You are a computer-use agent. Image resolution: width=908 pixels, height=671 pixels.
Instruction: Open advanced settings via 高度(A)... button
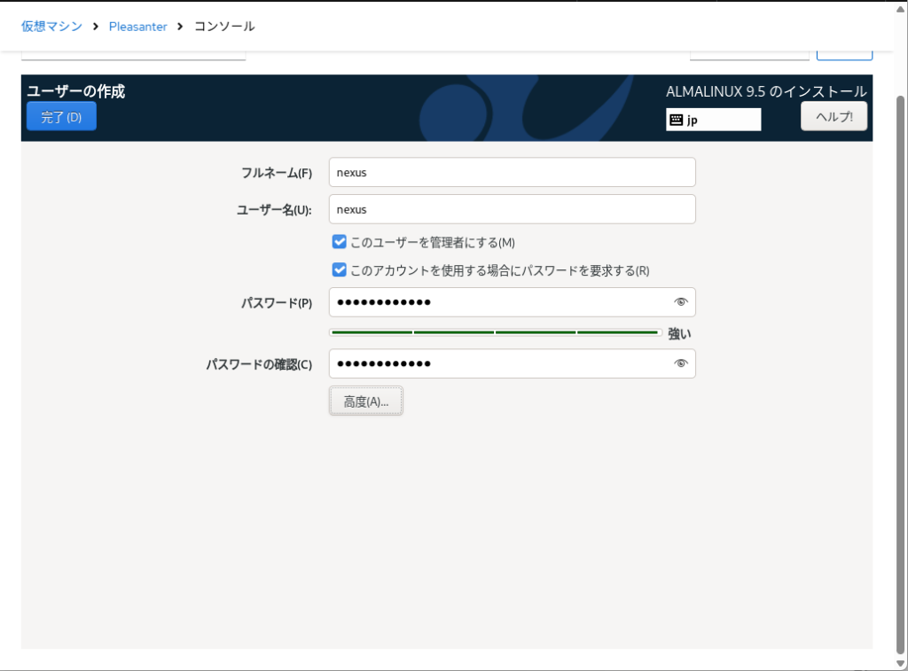(x=365, y=401)
